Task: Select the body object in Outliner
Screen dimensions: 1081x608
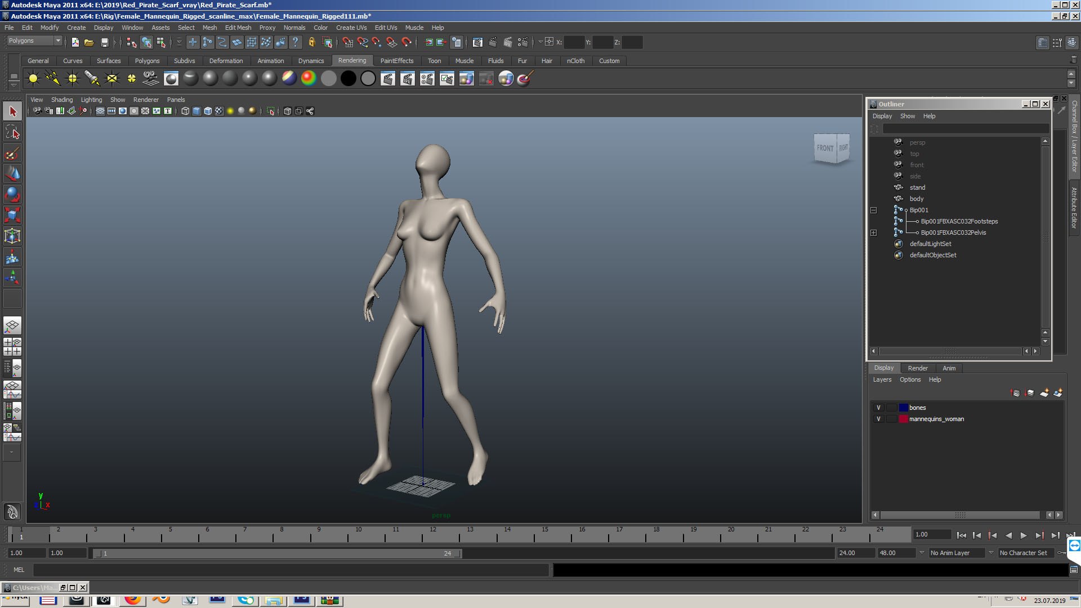Action: (917, 199)
